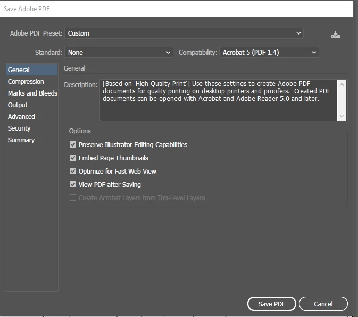
Task: Show the Advanced settings section
Action: pyautogui.click(x=32, y=116)
